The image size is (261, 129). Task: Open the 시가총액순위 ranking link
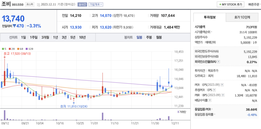coord(203,32)
